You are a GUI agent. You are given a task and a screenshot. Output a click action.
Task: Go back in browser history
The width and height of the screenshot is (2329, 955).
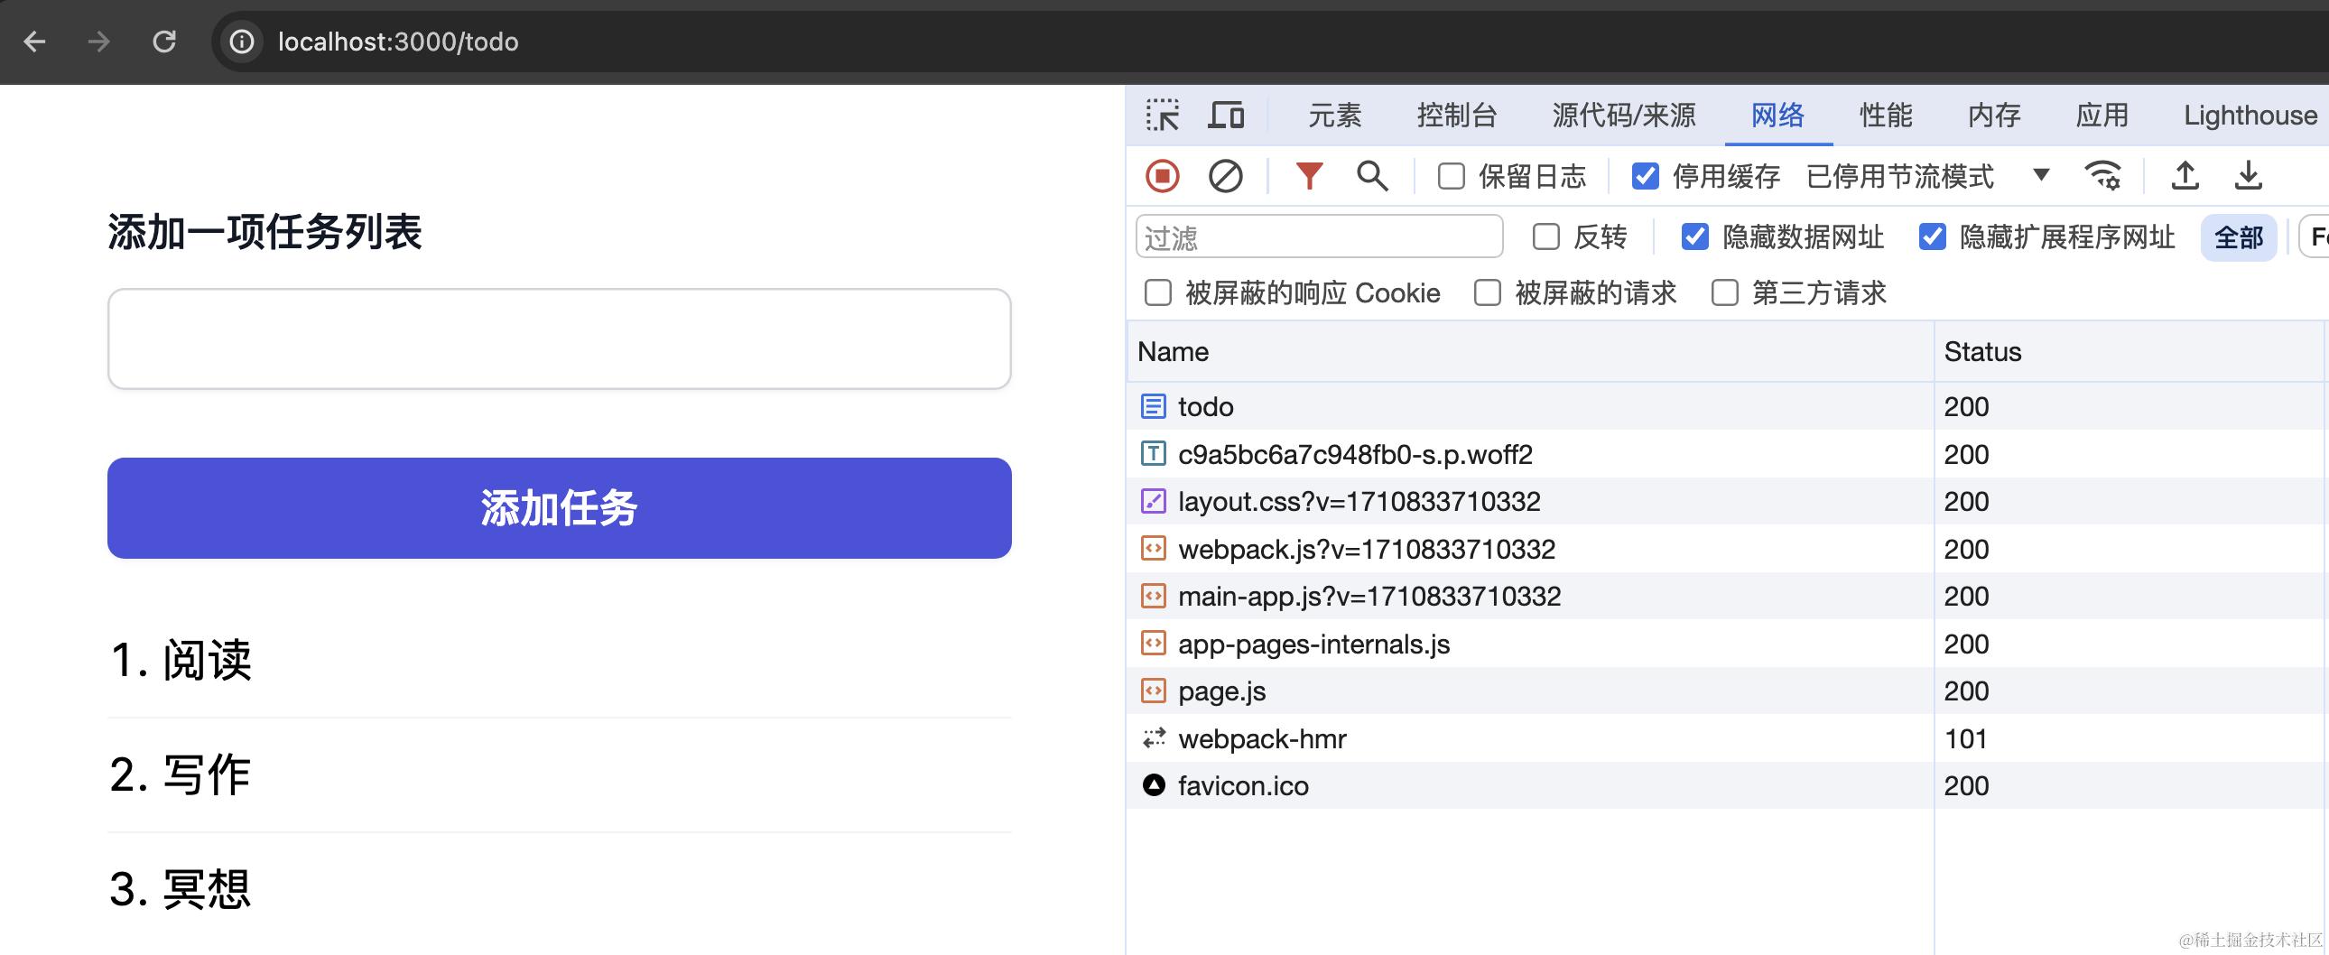click(34, 42)
